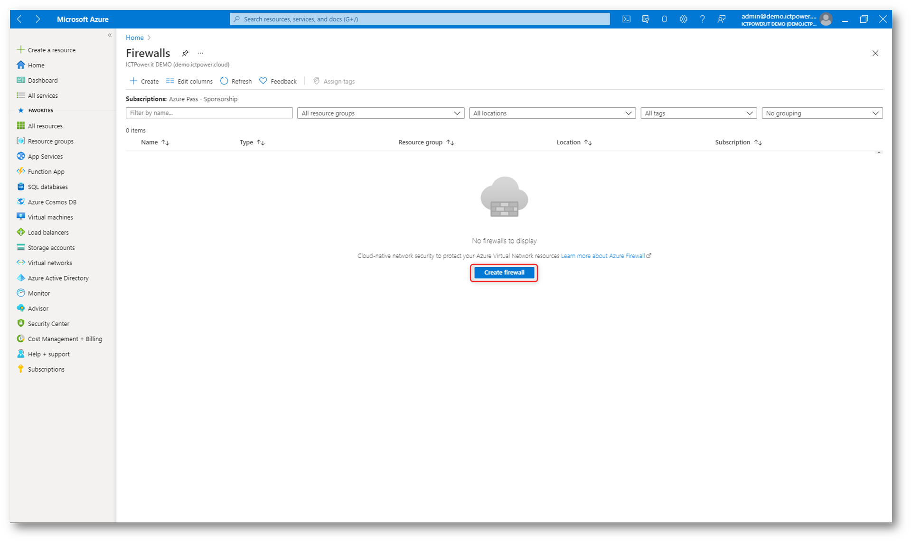Click the Home breadcrumb link
This screenshot has width=912, height=543.
135,37
